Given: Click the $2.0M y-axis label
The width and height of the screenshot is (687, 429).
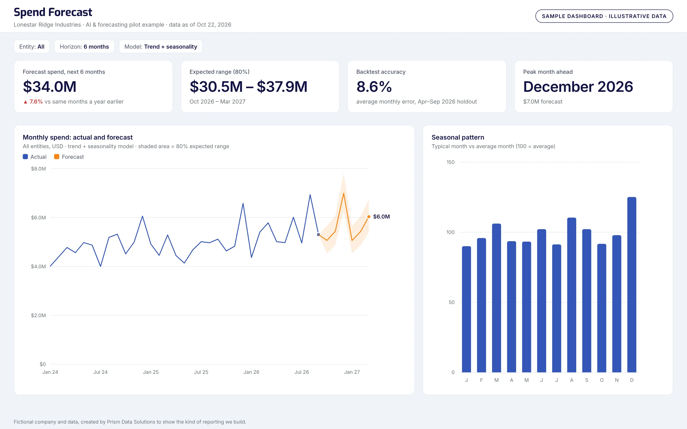Looking at the screenshot, I should pyautogui.click(x=38, y=315).
